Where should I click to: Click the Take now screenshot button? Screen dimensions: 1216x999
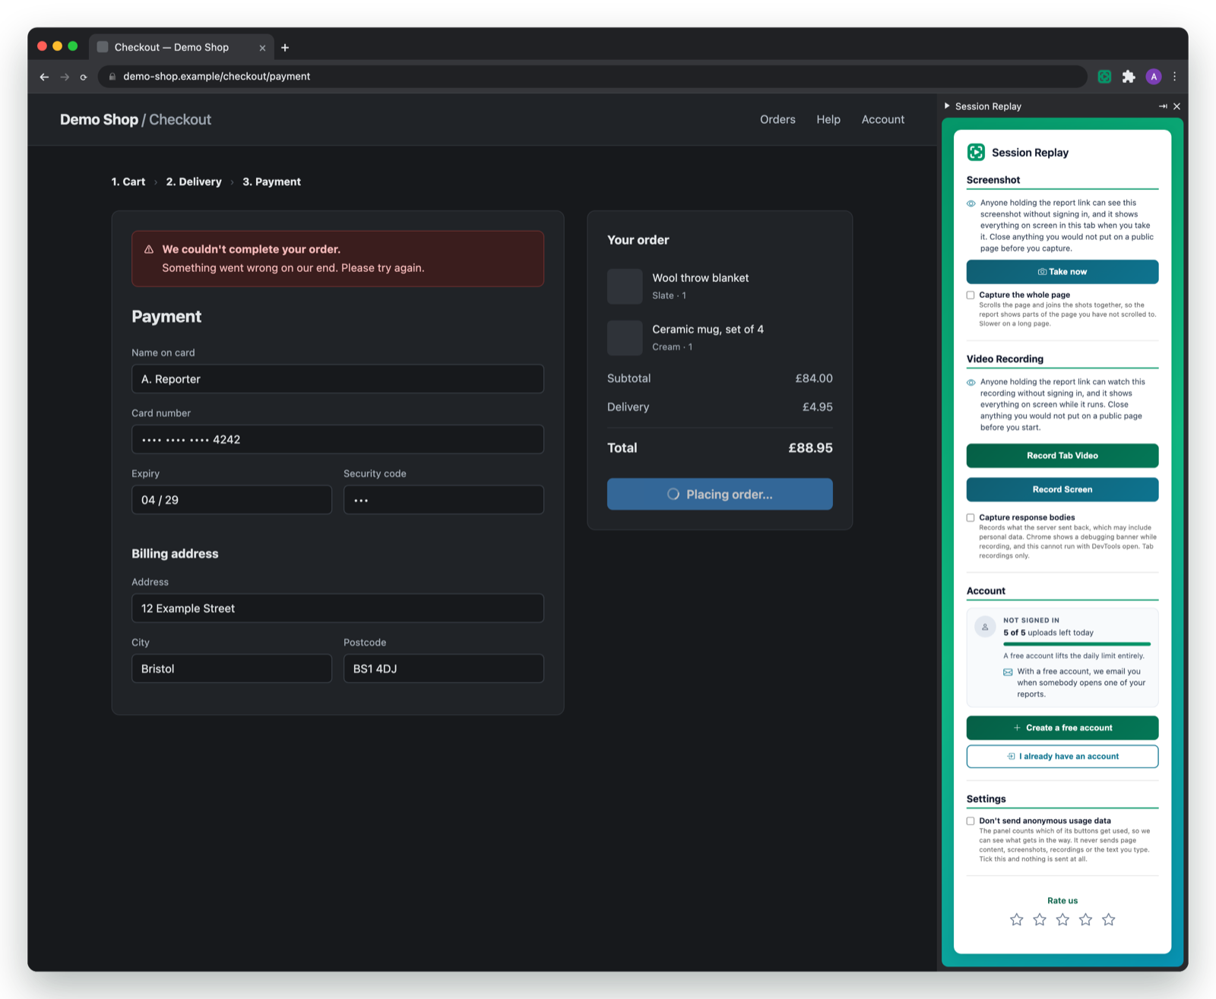coord(1062,272)
